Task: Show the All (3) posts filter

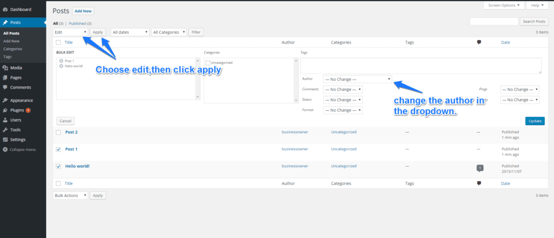Action: (58, 24)
